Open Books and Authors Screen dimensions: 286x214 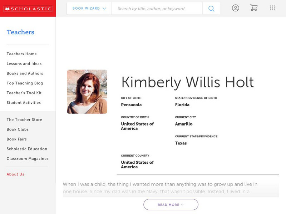(25, 73)
